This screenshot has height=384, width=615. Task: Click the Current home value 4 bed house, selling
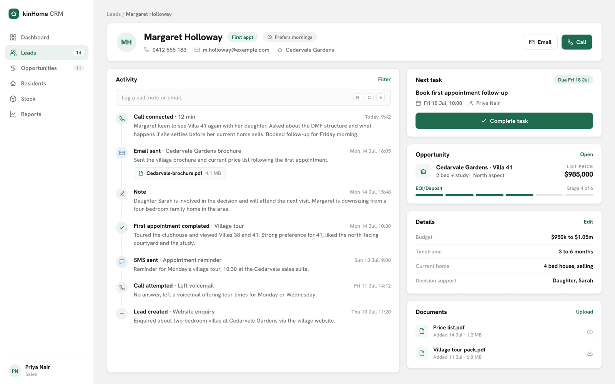pyautogui.click(x=568, y=266)
